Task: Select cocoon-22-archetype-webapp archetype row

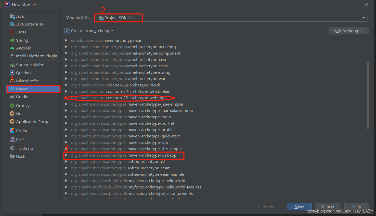Action: (217, 98)
